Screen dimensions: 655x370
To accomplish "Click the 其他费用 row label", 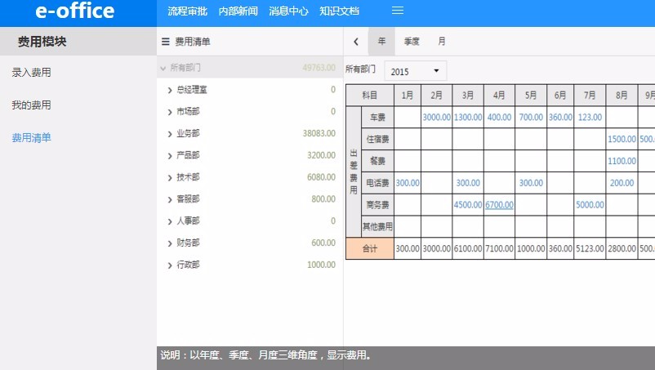I will pos(377,226).
